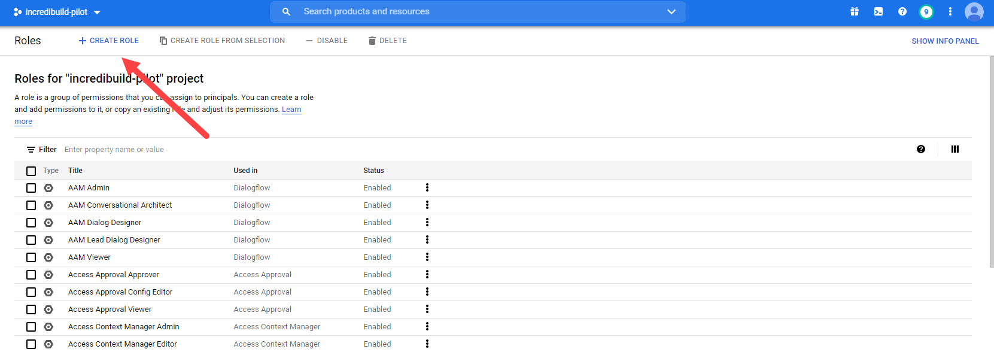Screen dimensions: 994x352
Task: Open actions menu for Access Approval Config Editor
Action: 427,292
